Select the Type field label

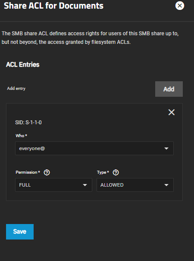[103, 172]
